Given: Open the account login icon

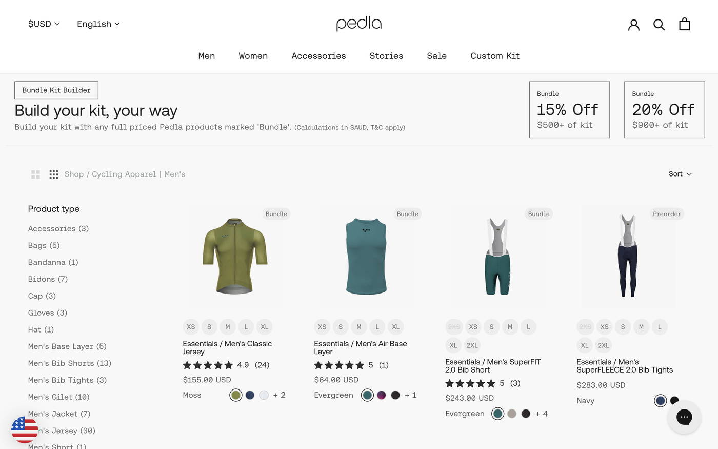Looking at the screenshot, I should (x=633, y=24).
